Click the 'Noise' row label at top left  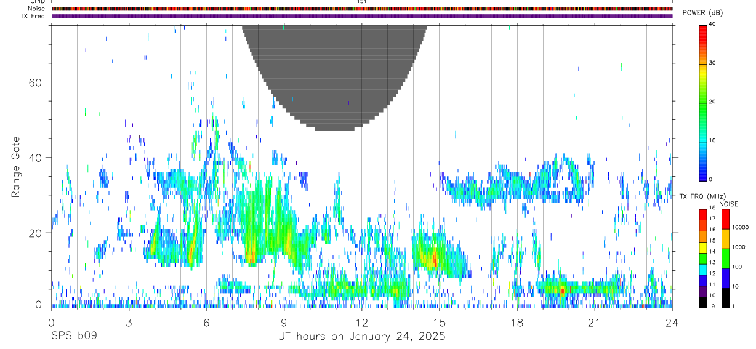(37, 9)
